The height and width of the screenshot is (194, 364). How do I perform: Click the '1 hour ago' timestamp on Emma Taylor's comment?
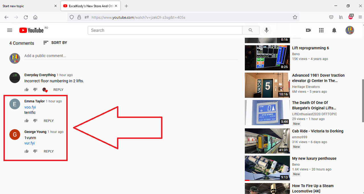tap(54, 101)
